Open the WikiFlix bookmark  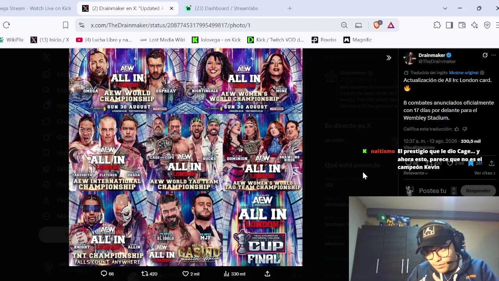[x=12, y=40]
